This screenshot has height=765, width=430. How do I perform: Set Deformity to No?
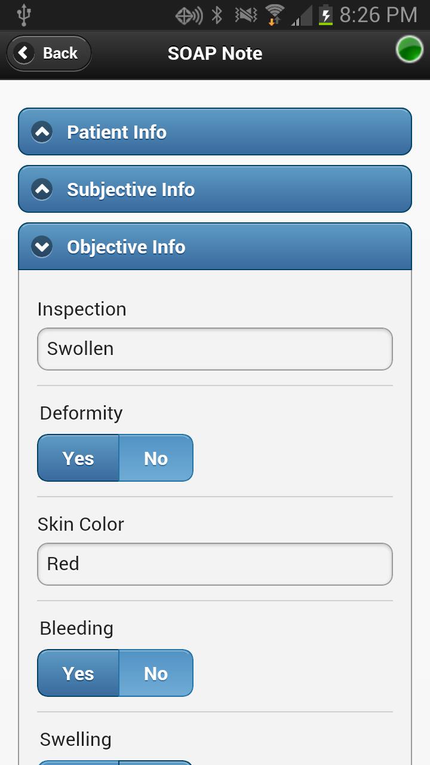156,458
